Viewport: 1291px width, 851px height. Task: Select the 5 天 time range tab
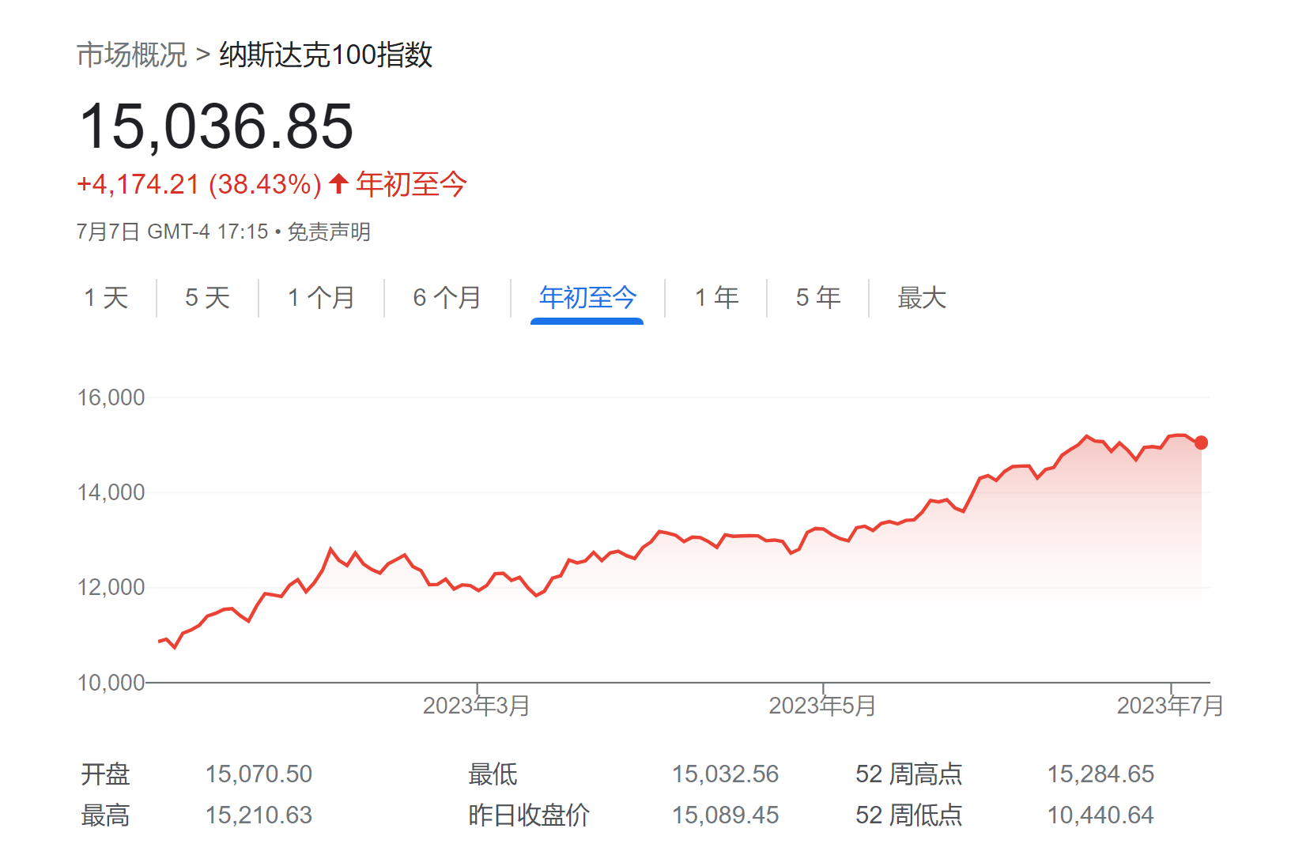pyautogui.click(x=207, y=298)
